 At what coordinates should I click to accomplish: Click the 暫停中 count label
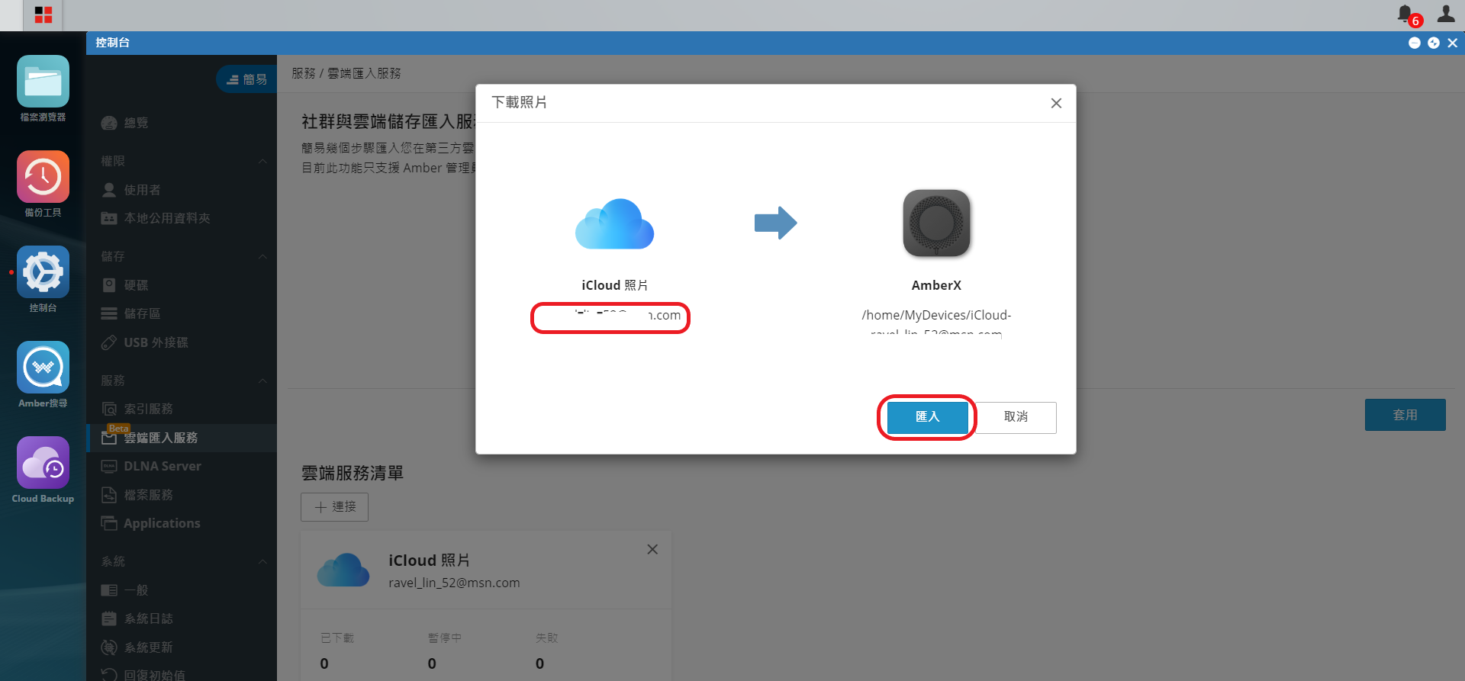445,638
